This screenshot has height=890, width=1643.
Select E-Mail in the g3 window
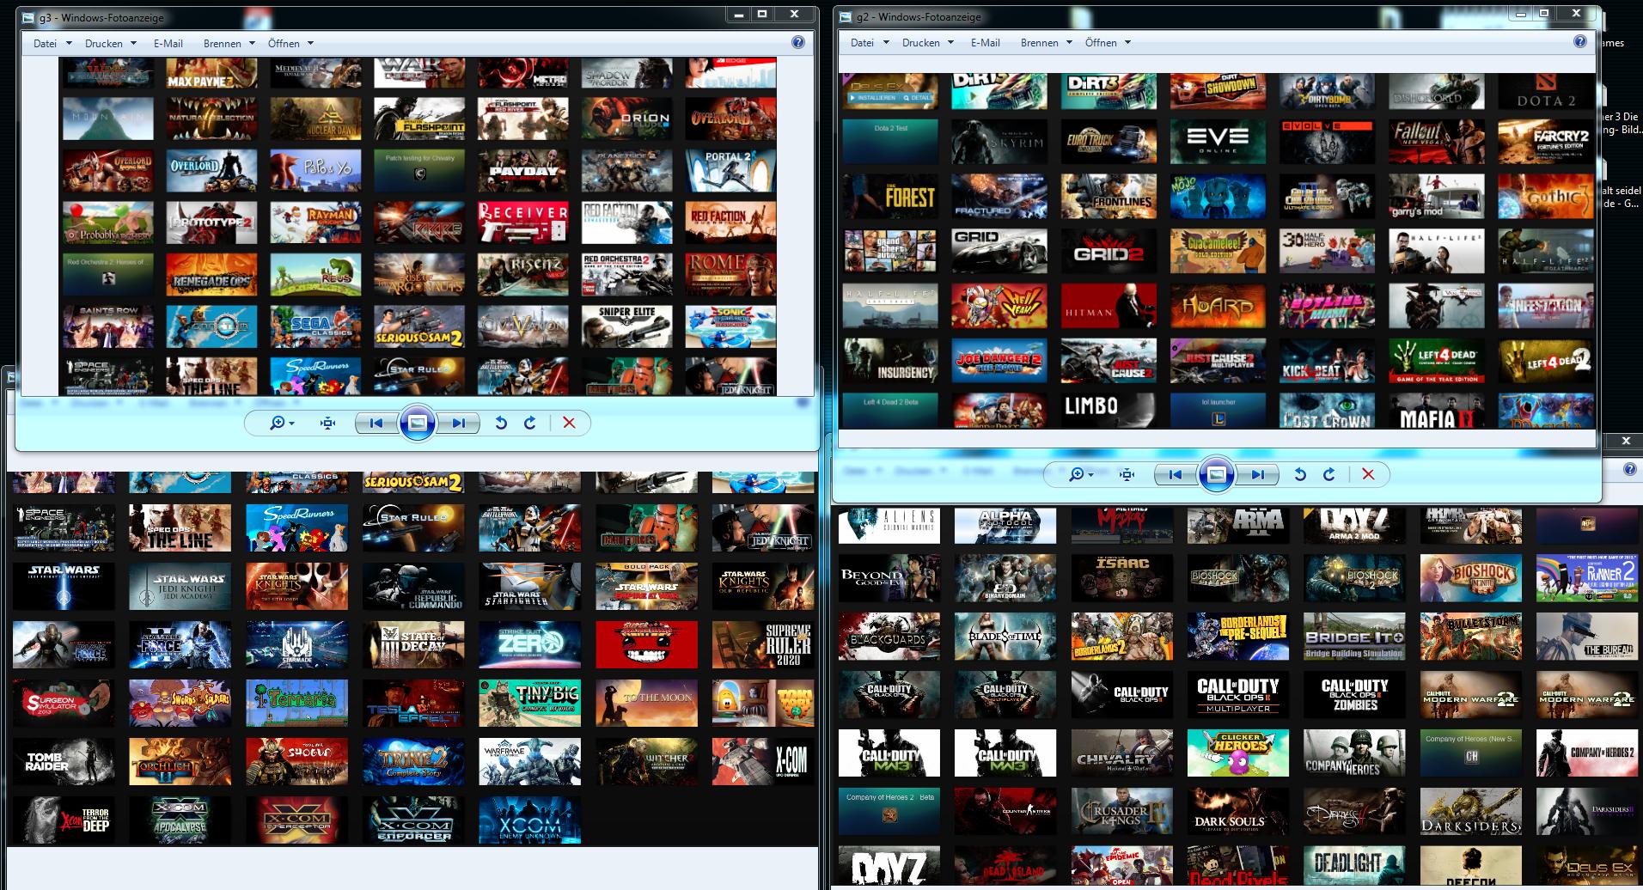click(168, 43)
